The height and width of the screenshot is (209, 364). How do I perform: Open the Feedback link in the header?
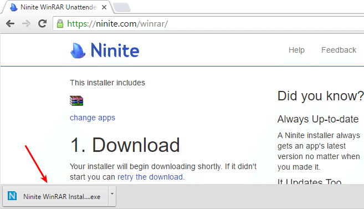click(x=339, y=50)
